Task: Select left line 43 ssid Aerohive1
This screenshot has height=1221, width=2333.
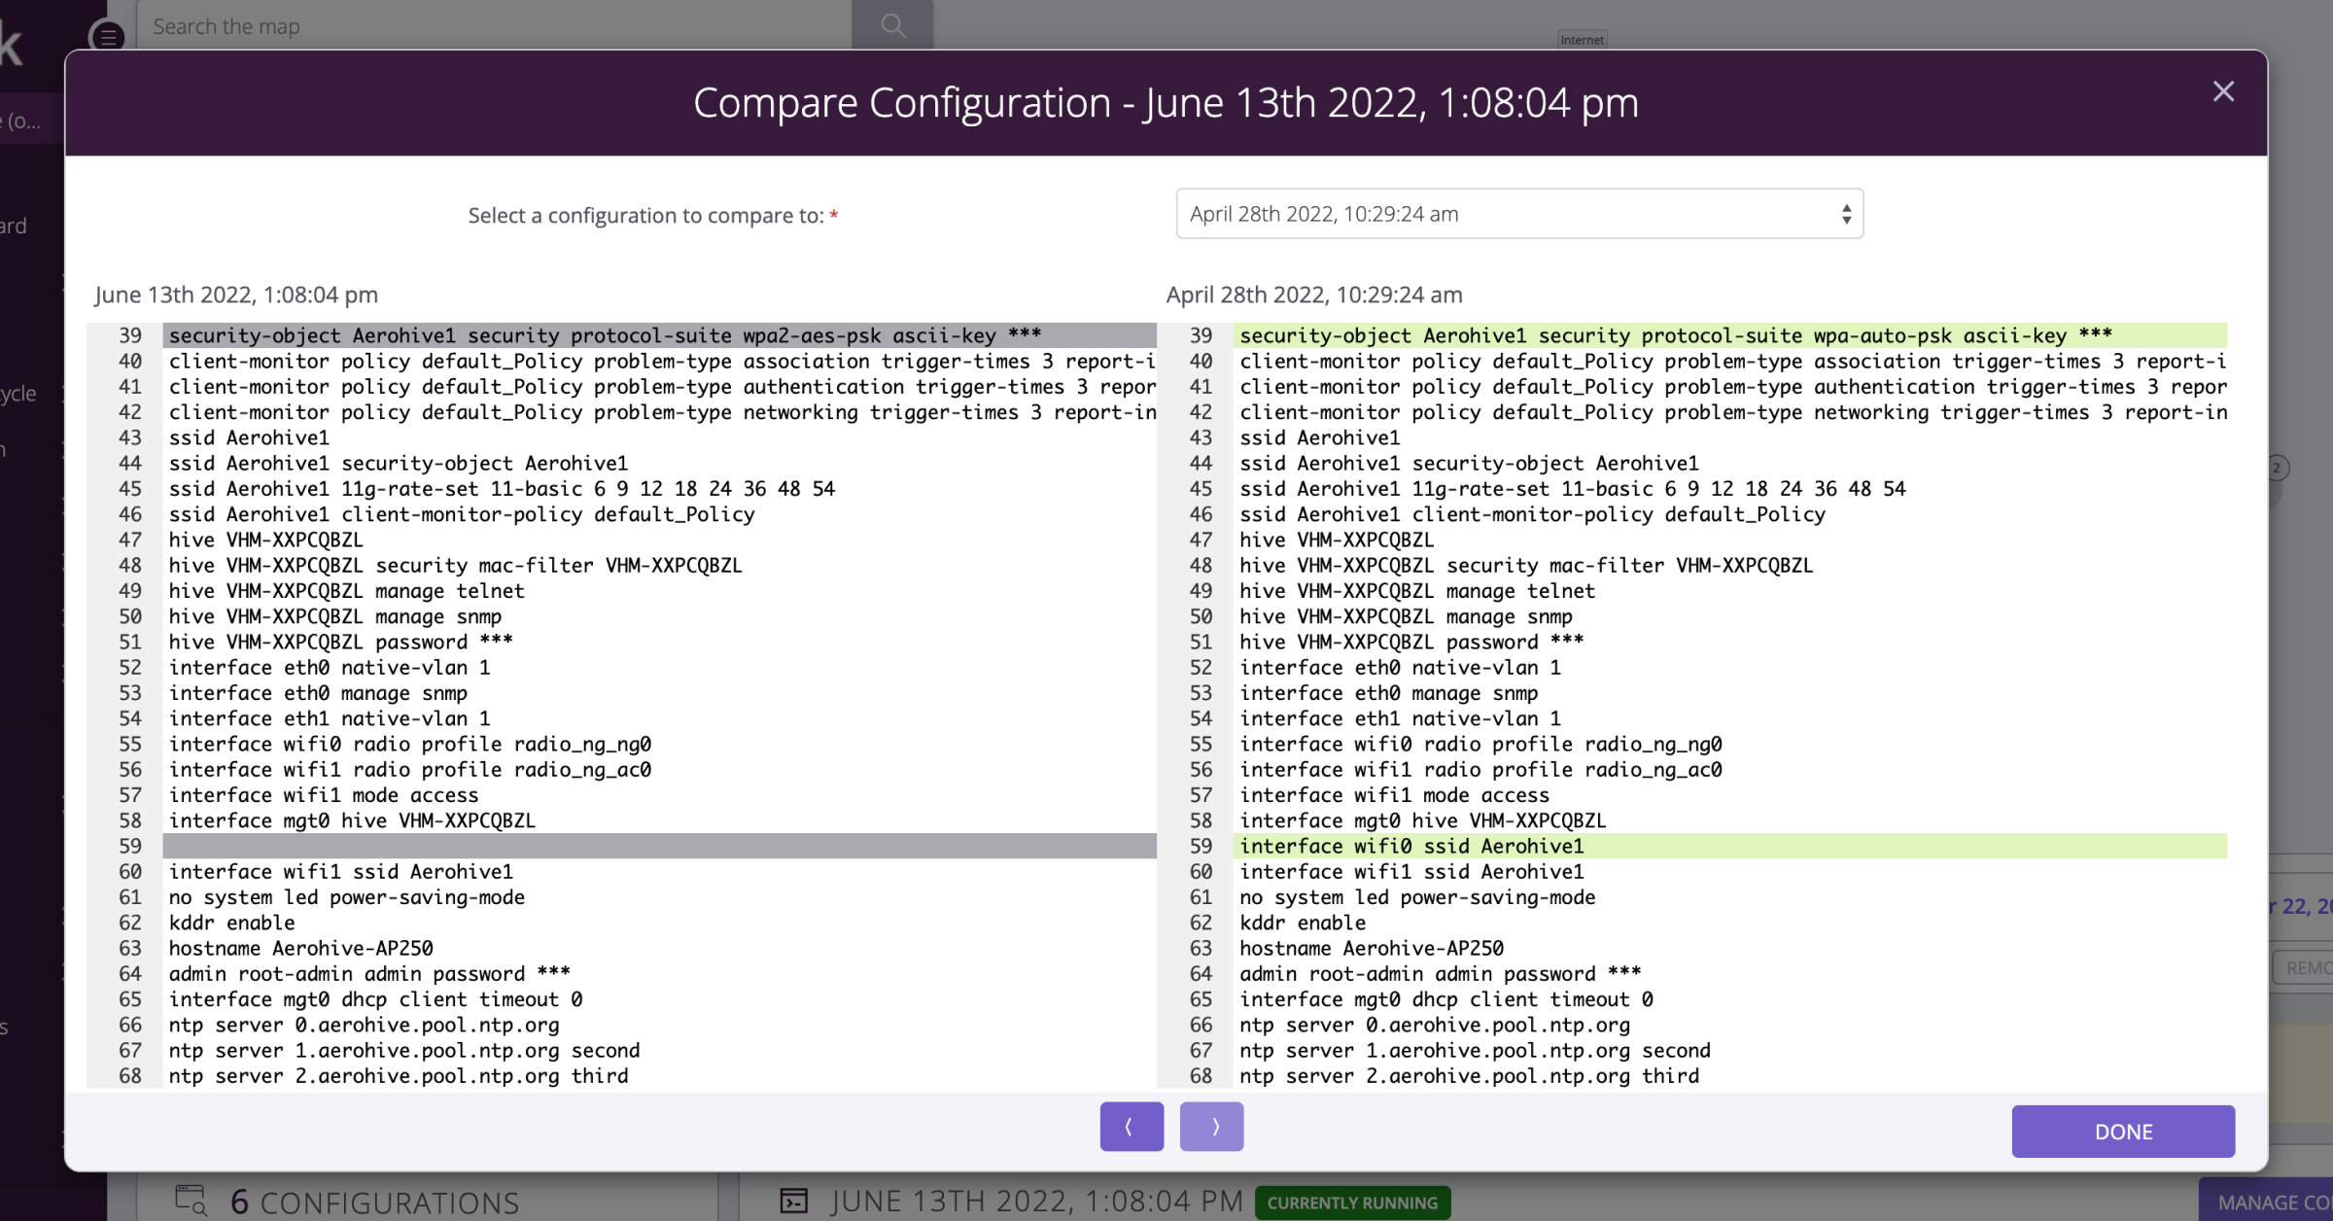Action: (249, 437)
